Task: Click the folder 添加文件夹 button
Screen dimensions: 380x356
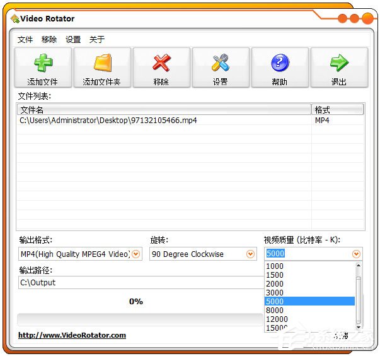Action: [x=102, y=68]
